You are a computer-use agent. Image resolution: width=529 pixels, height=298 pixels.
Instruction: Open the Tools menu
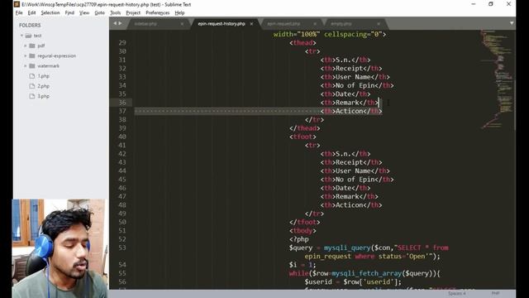pyautogui.click(x=116, y=13)
